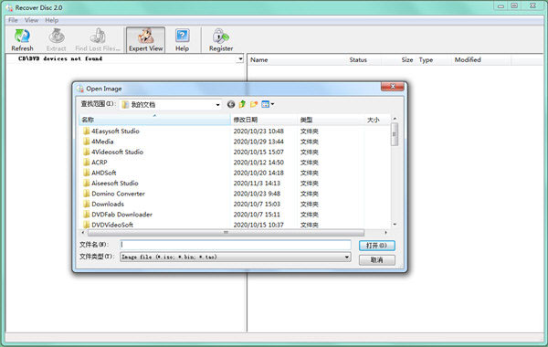
Task: Open the Help toolbar icon
Action: click(x=182, y=36)
